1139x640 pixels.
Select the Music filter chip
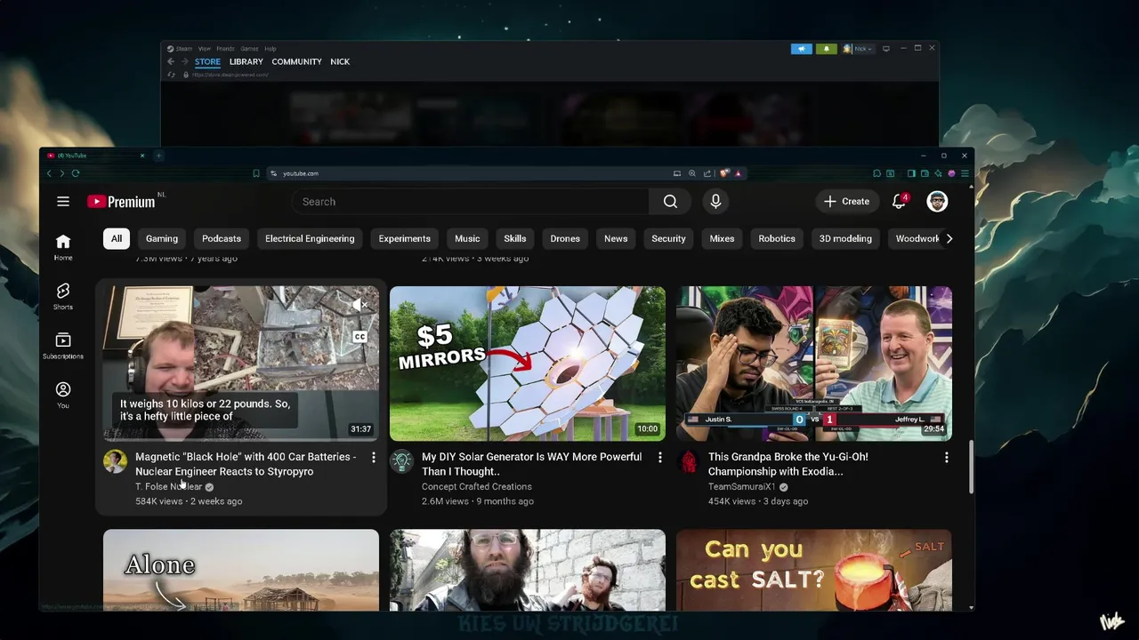point(467,238)
